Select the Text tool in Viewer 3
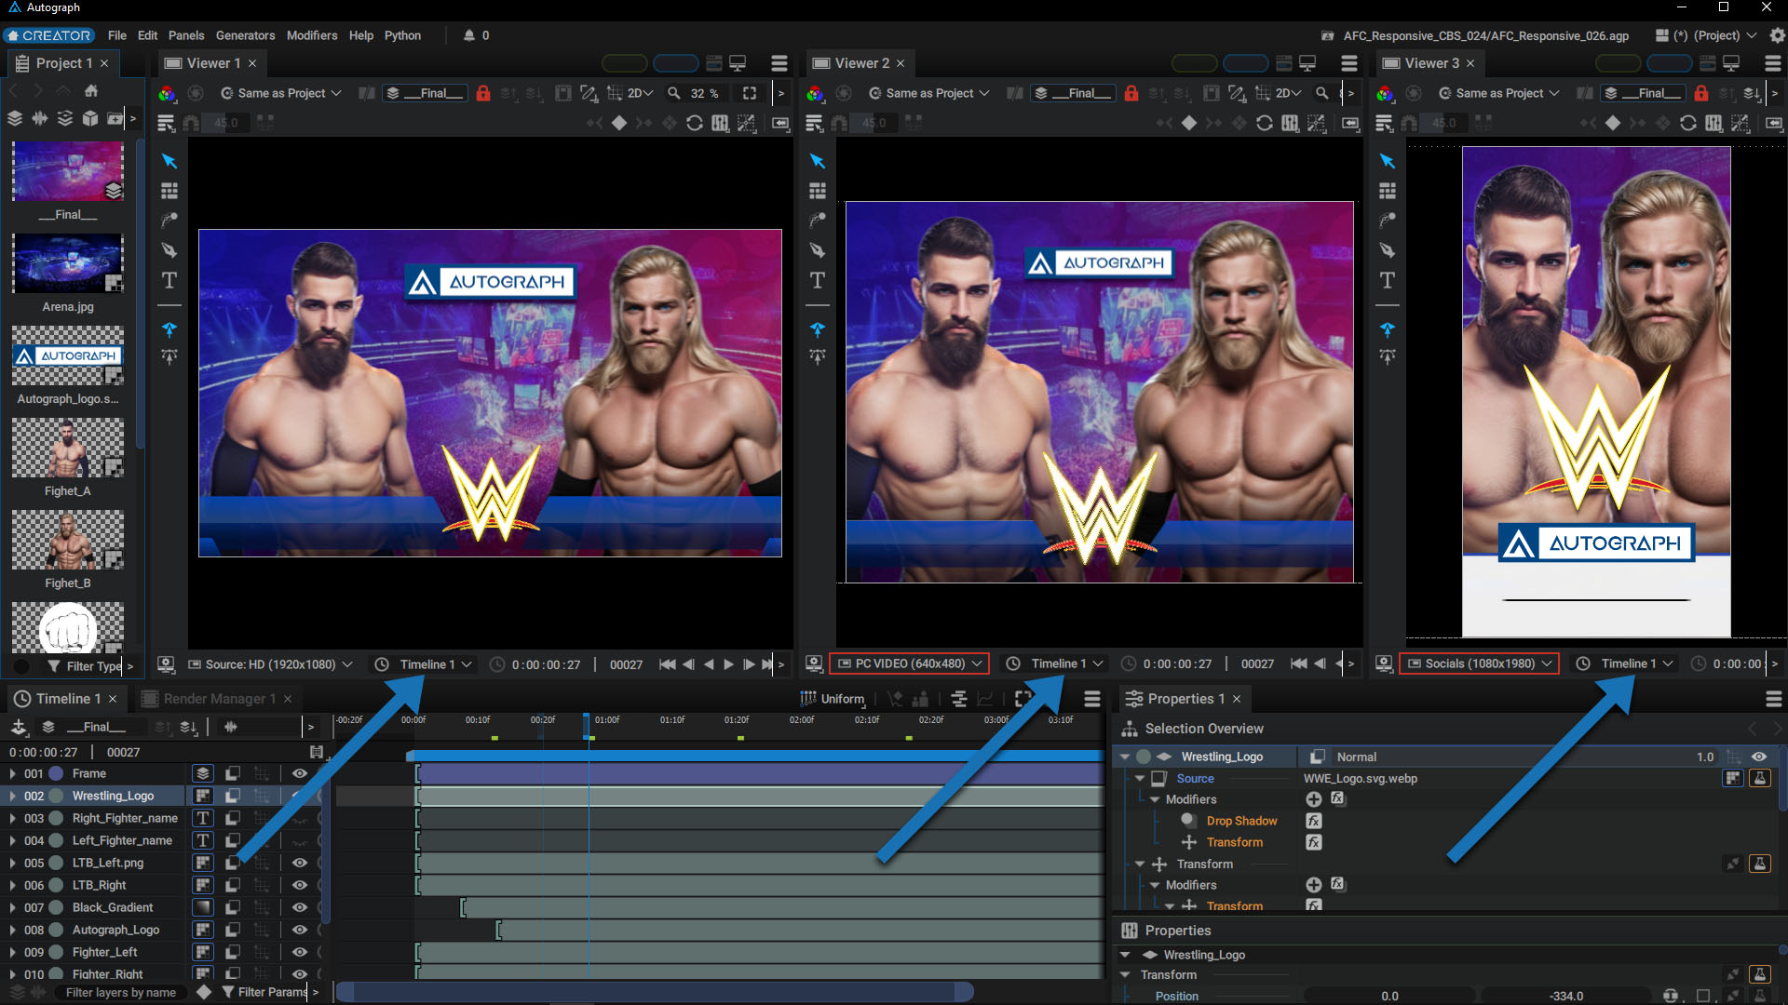This screenshot has height=1005, width=1788. 1388,280
